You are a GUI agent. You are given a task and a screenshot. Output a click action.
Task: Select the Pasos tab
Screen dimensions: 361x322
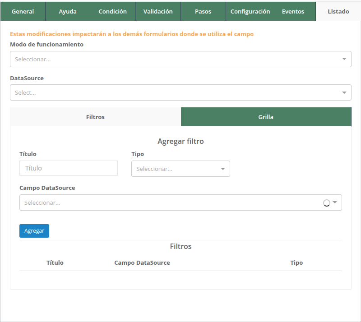tap(203, 11)
